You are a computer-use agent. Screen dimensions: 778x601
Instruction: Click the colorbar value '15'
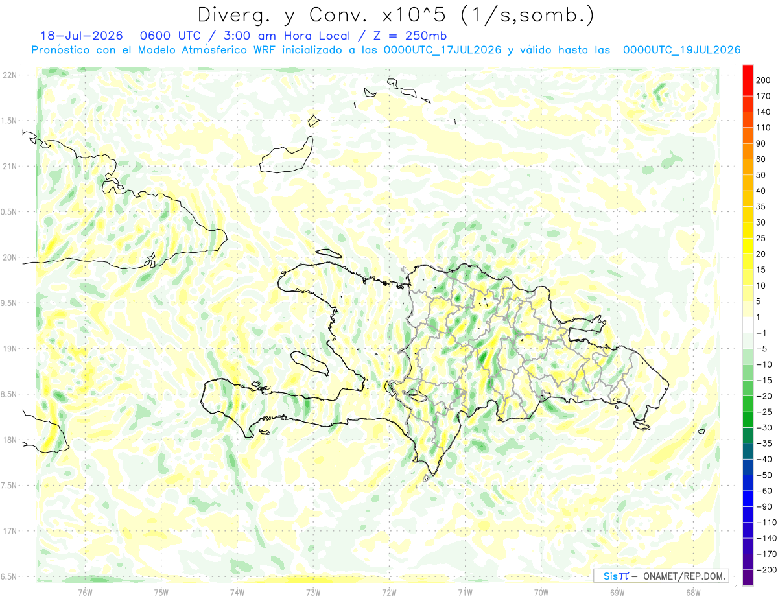[762, 270]
